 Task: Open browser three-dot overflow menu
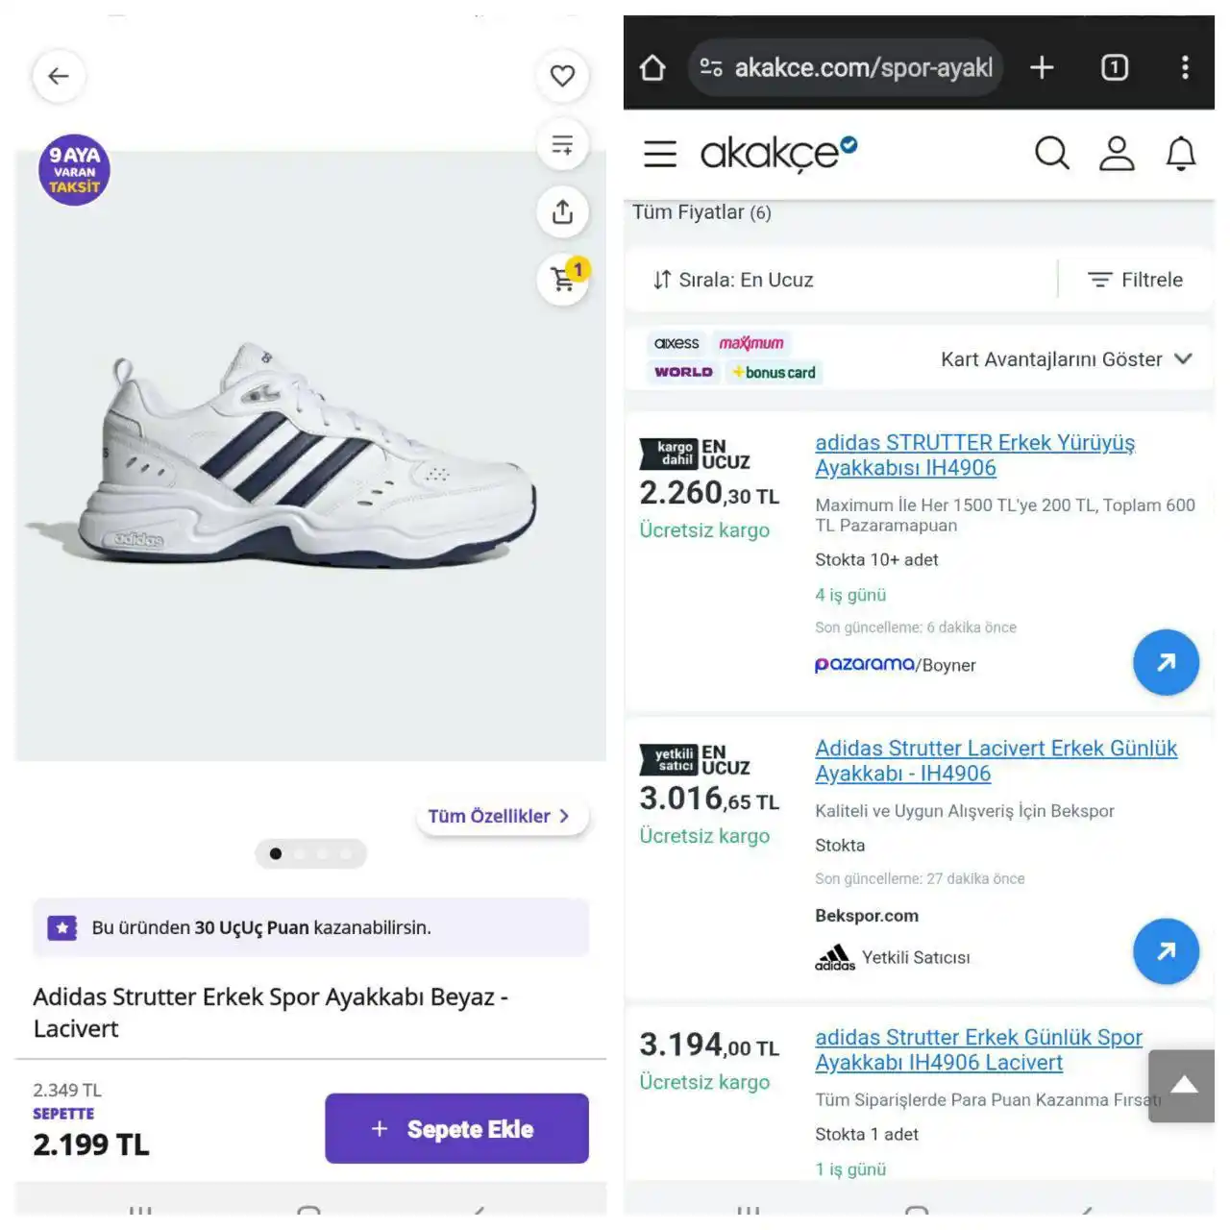(1185, 67)
